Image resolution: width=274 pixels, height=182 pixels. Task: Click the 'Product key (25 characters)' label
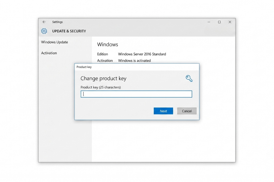click(x=101, y=87)
